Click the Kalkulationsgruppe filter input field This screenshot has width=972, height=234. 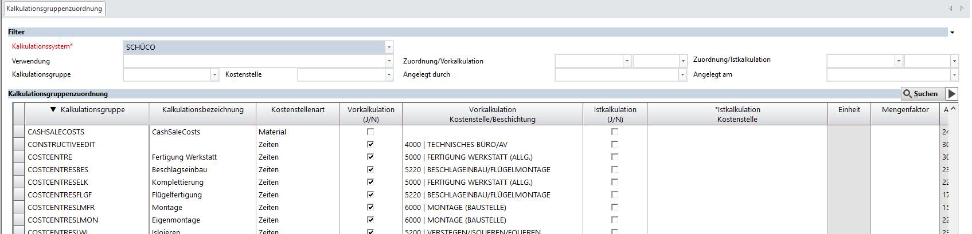167,75
